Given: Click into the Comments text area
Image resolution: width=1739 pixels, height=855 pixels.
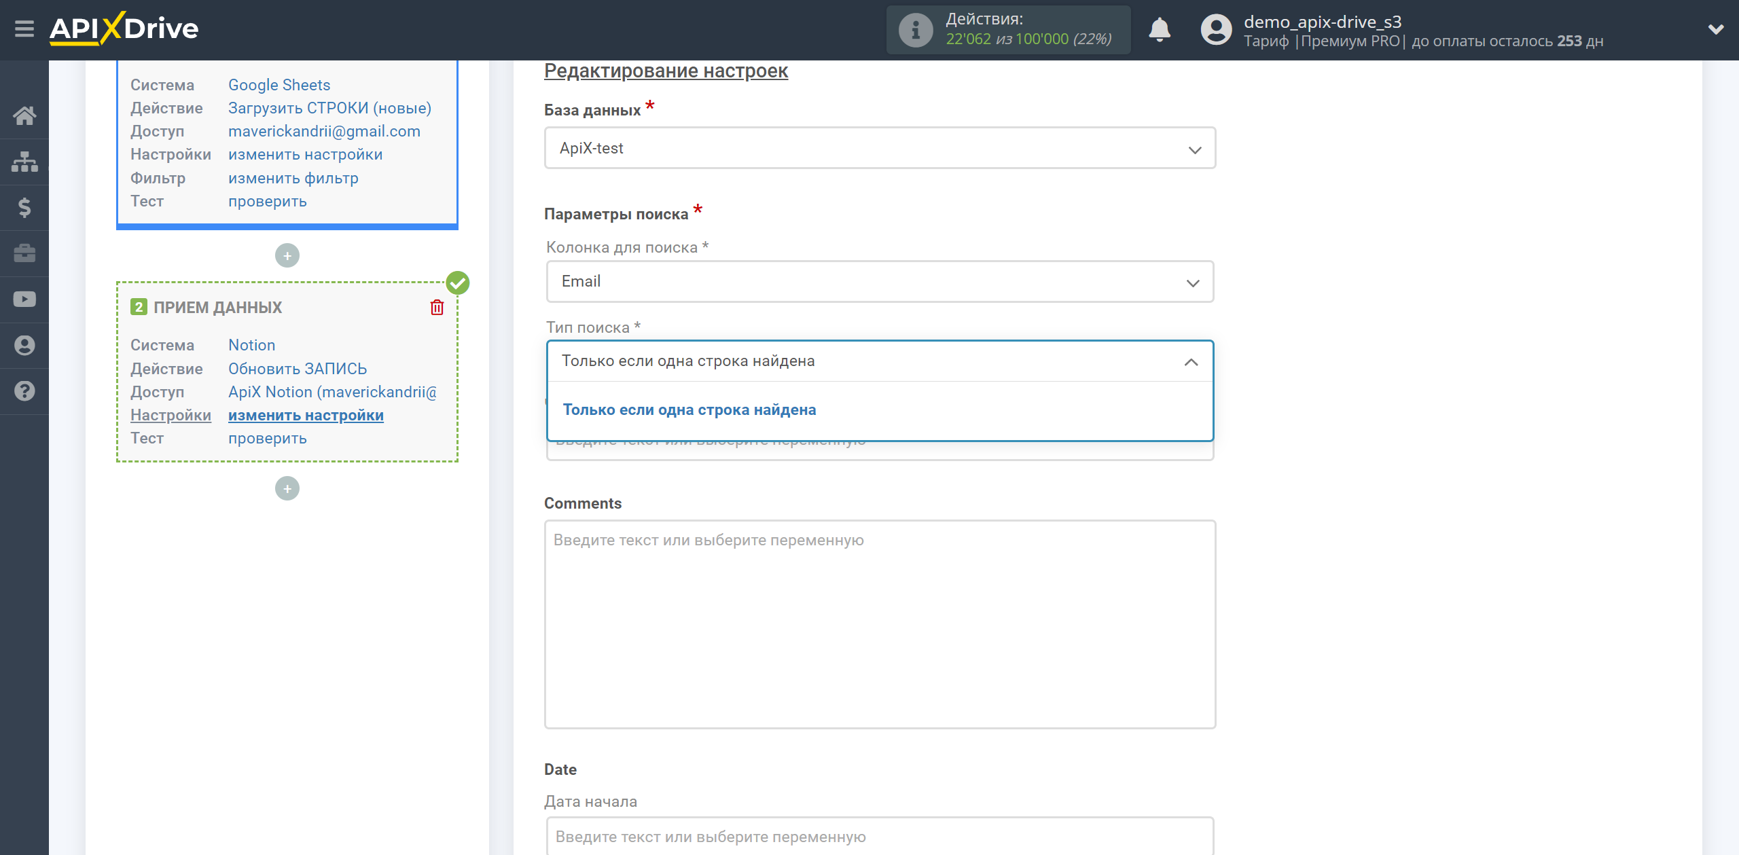Looking at the screenshot, I should pos(880,625).
